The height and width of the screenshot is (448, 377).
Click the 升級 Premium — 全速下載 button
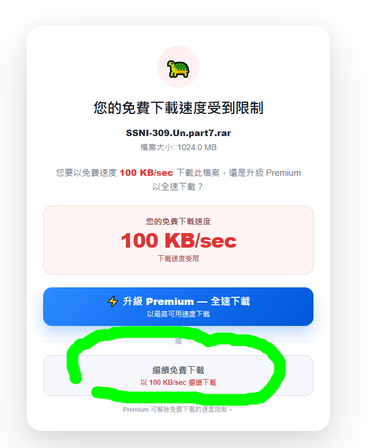tap(178, 307)
